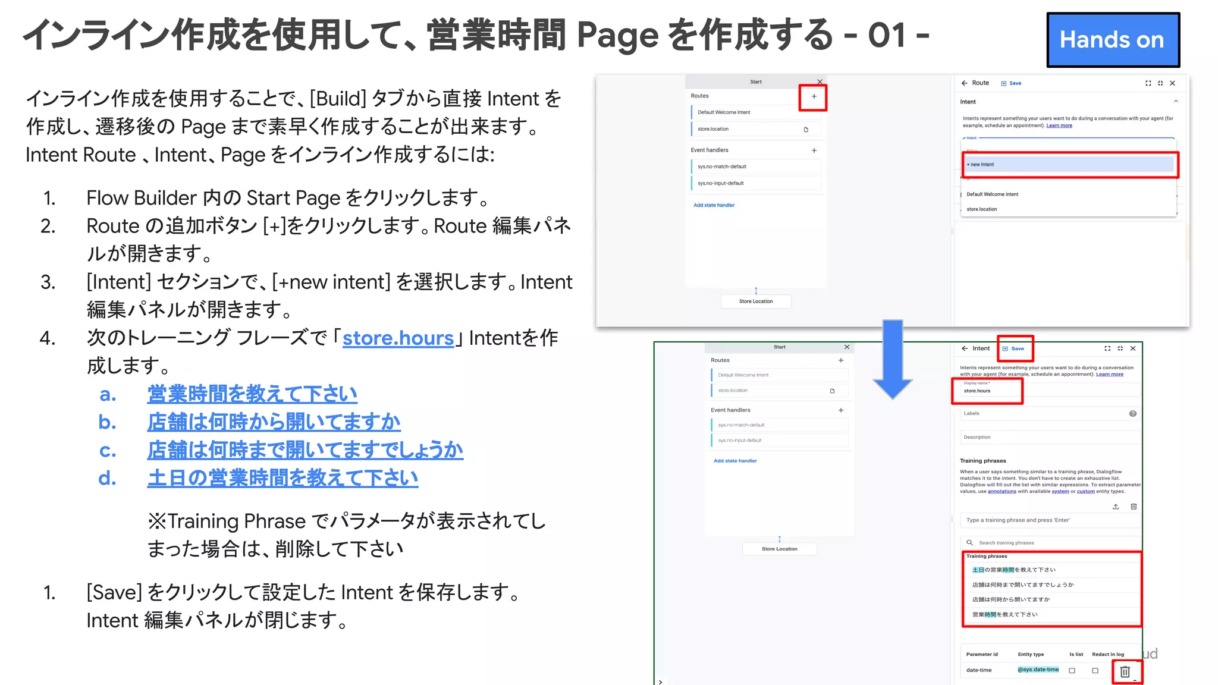Click the Labels input field
This screenshot has height=685, width=1218.
[x=1043, y=413]
